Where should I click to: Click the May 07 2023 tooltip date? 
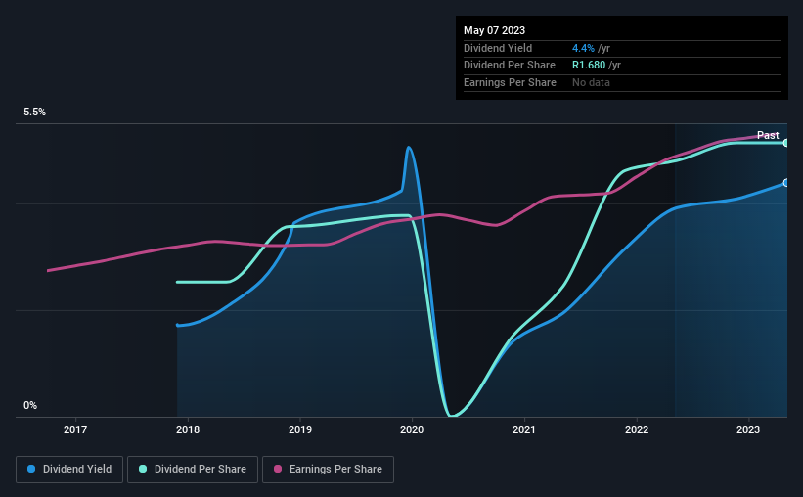[x=494, y=30]
